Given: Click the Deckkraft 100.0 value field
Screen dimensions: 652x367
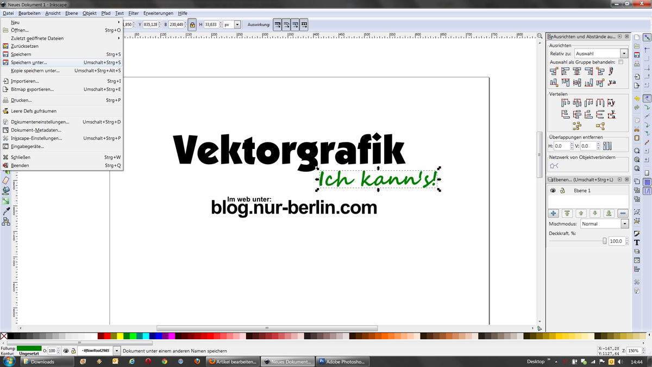Looking at the screenshot, I should [x=617, y=241].
